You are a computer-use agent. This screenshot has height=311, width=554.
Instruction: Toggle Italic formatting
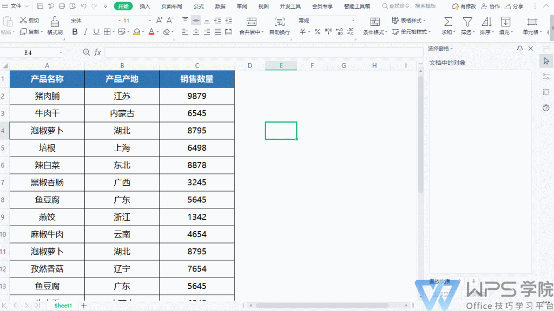point(85,32)
